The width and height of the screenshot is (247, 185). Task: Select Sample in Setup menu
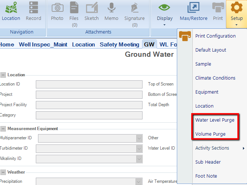203,64
